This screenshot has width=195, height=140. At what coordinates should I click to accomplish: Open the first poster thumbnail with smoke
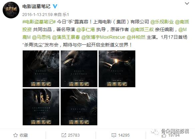coord(41,69)
